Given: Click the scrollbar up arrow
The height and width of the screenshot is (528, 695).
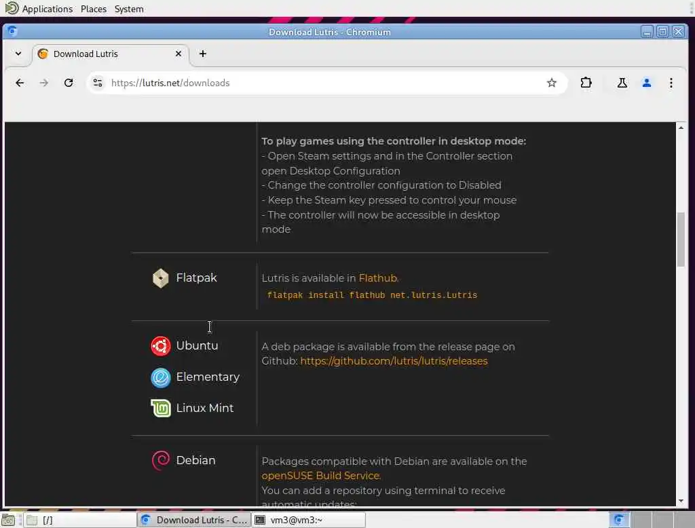Looking at the screenshot, I should tap(681, 128).
